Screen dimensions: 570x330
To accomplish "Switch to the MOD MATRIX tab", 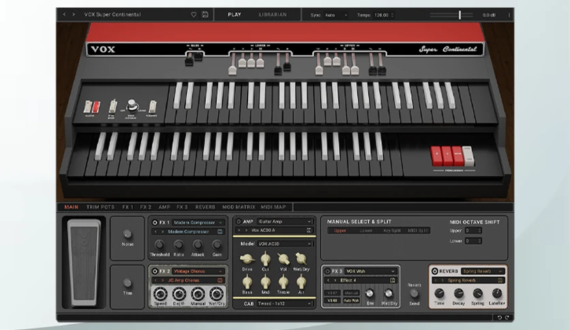I will [x=239, y=207].
